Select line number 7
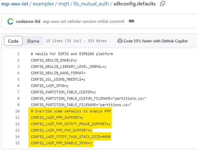The width and height of the screenshot is (197, 150). pos(18,92)
